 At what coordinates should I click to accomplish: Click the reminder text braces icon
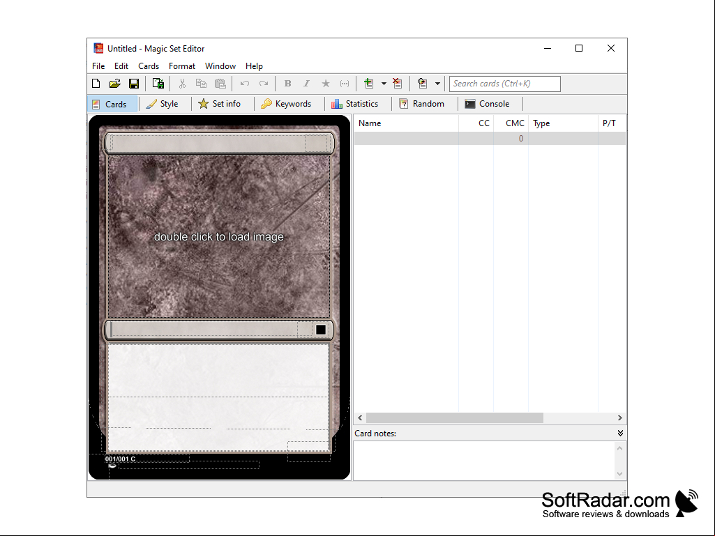(345, 84)
